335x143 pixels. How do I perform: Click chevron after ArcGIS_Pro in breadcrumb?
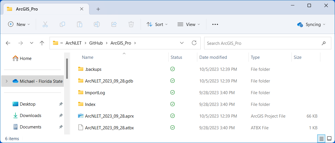[135, 43]
